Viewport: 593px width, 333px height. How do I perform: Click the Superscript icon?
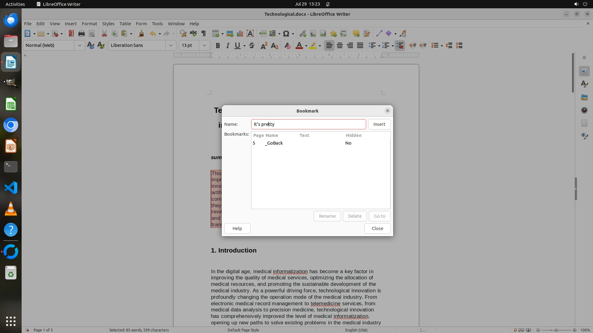[x=264, y=46]
